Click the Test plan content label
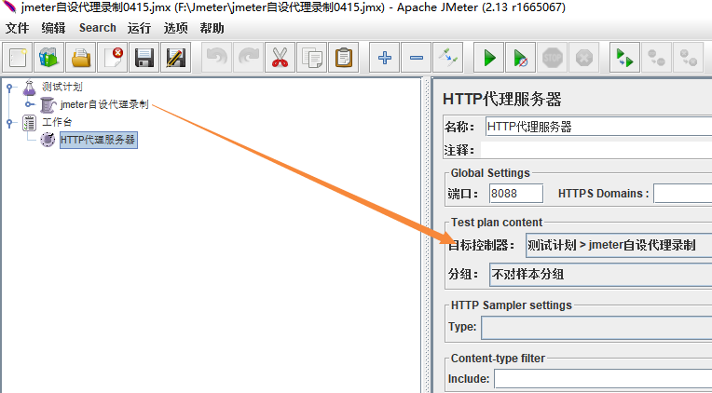712x393 pixels. (x=497, y=223)
